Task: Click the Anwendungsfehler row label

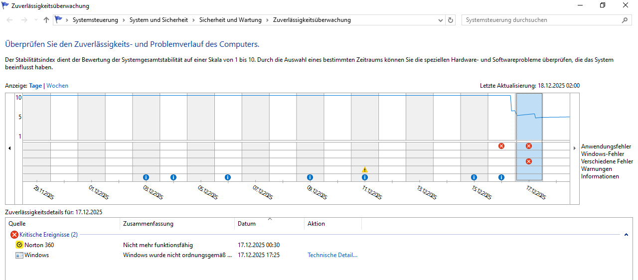Action: (606, 147)
